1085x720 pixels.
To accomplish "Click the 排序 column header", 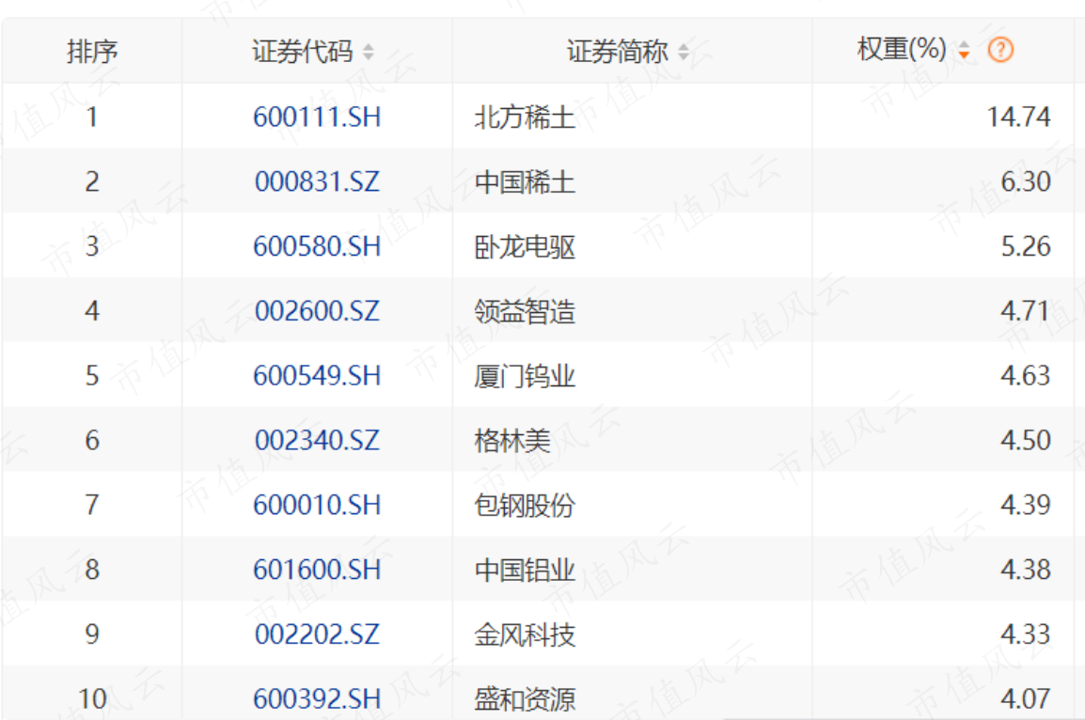I will tap(92, 51).
